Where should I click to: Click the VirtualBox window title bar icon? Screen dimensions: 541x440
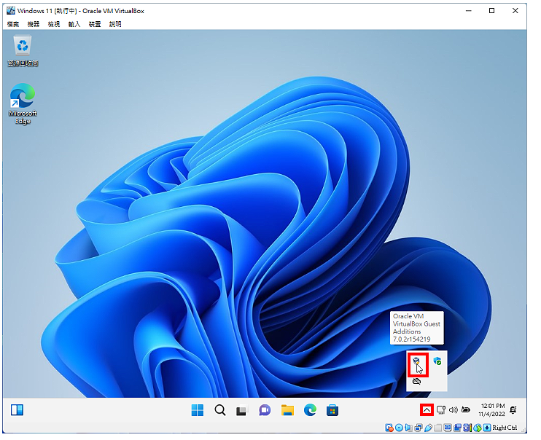[11, 11]
